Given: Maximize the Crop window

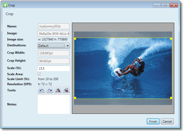Looking at the screenshot, I should [x=165, y=5].
